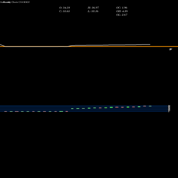Screen dimensions: 178x178
Task: Click the open value O: 54.58
Action: pos(64,7)
